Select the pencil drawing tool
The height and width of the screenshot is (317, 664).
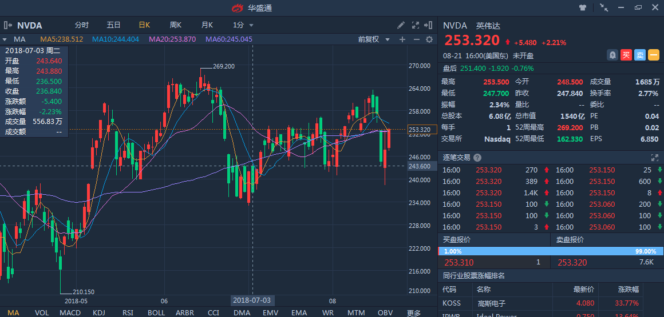click(x=401, y=25)
